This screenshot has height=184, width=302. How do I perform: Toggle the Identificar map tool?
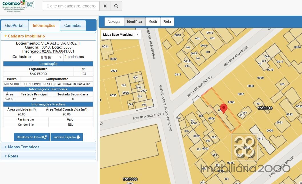point(135,22)
